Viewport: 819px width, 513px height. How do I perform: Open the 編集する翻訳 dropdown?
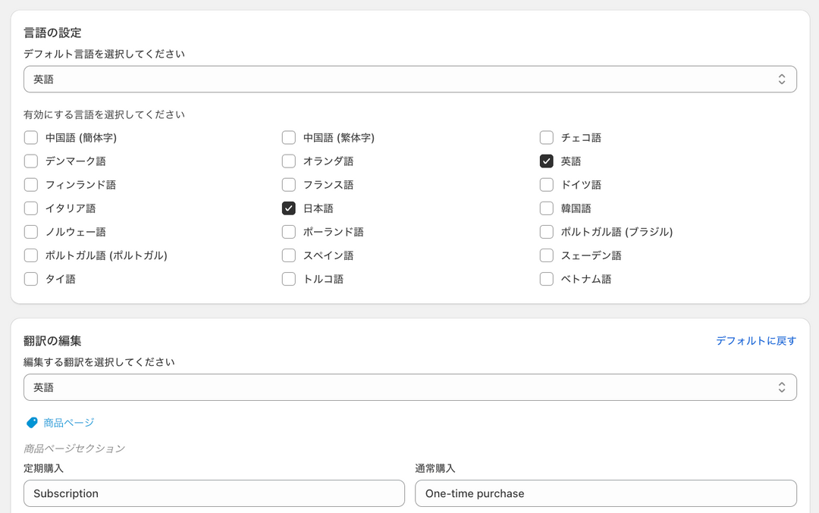coord(409,387)
